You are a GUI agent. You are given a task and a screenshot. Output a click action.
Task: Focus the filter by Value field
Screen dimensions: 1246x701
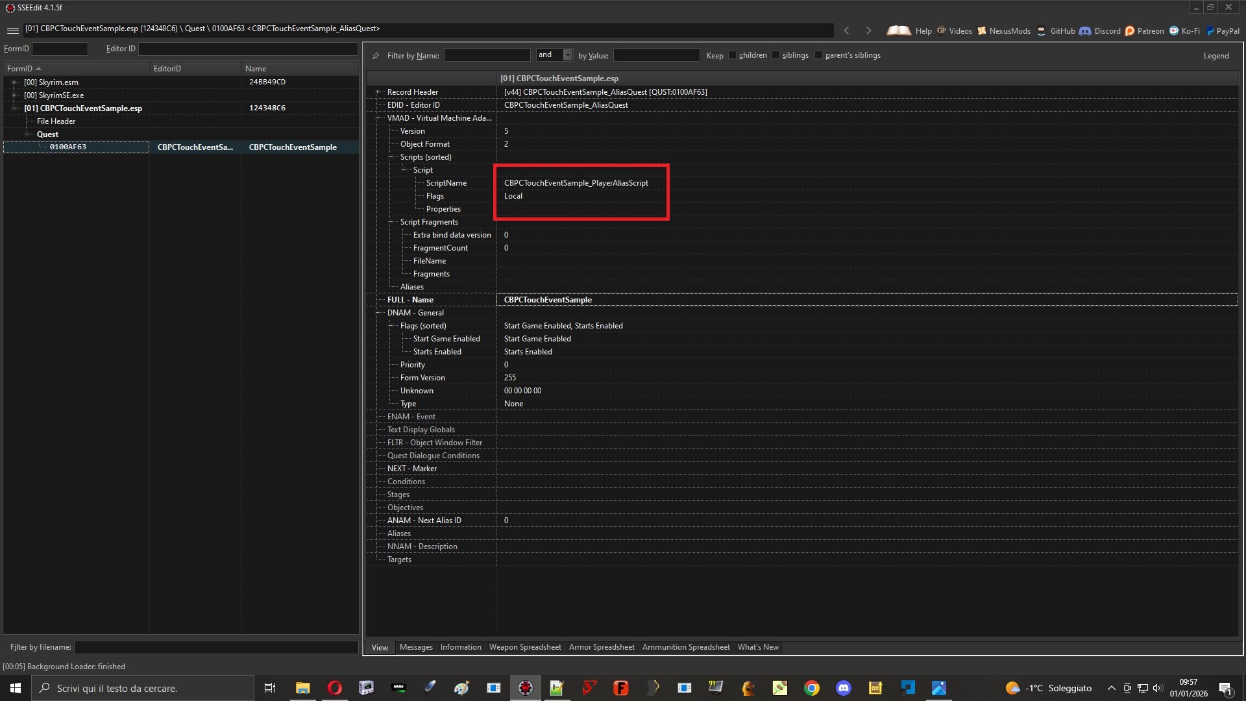(x=656, y=55)
